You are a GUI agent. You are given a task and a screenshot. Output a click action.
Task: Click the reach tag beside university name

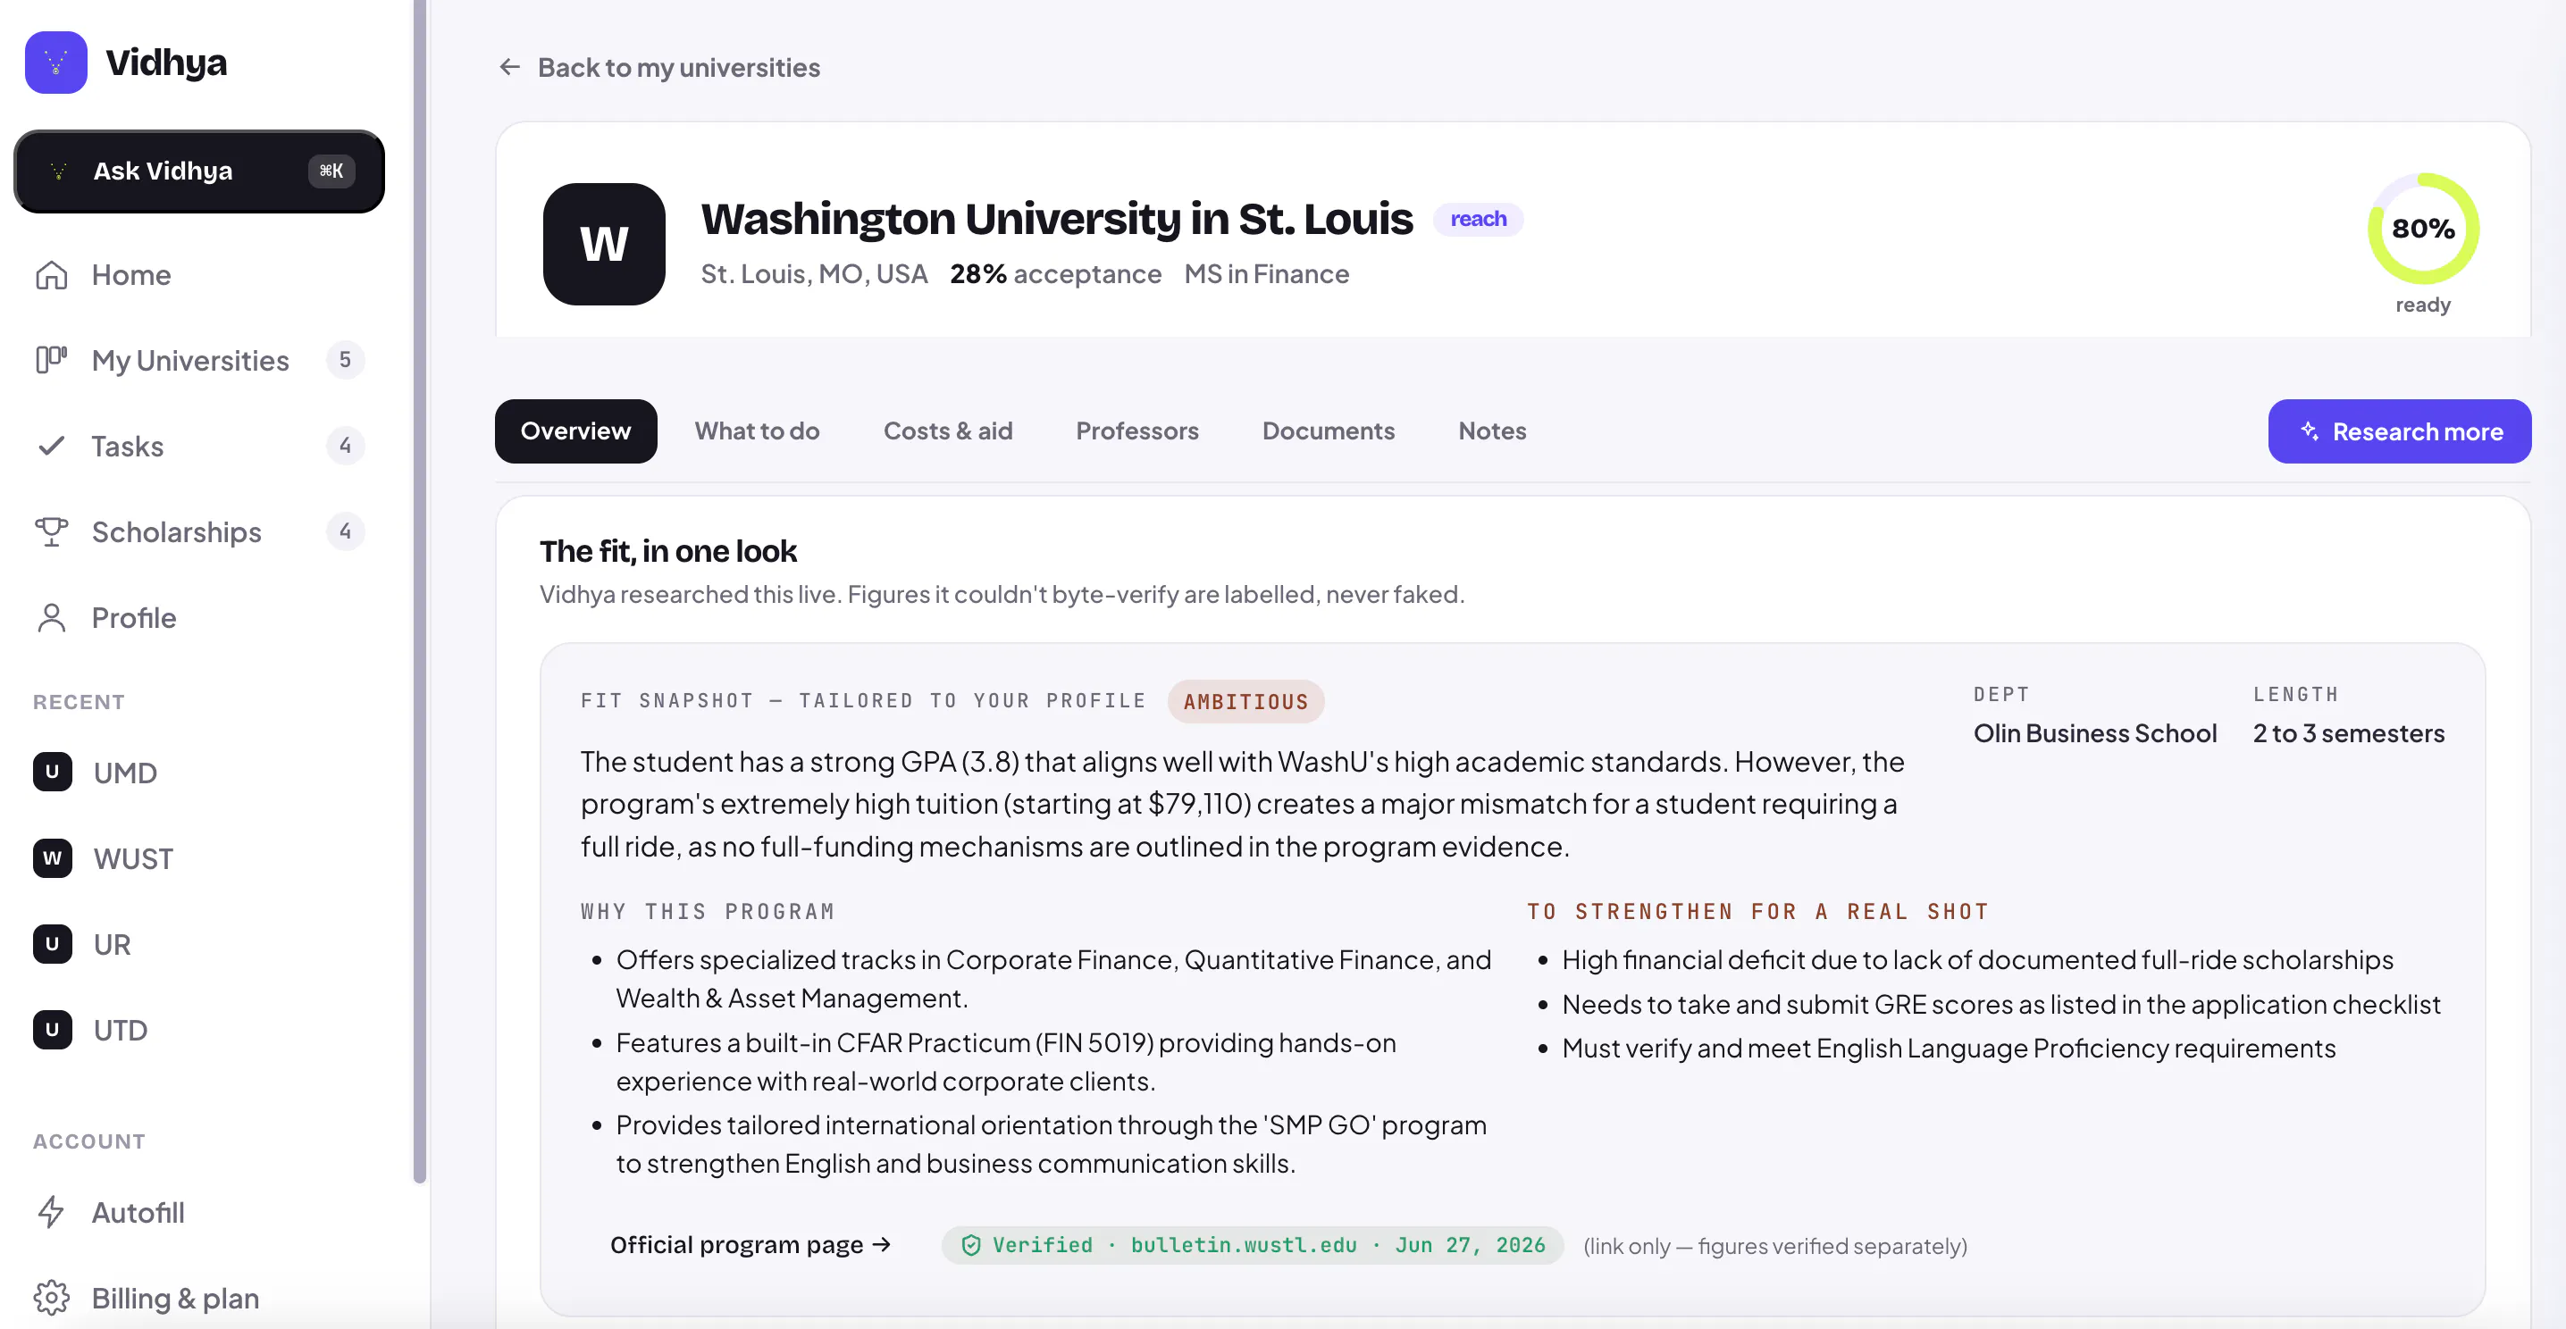1479,219
